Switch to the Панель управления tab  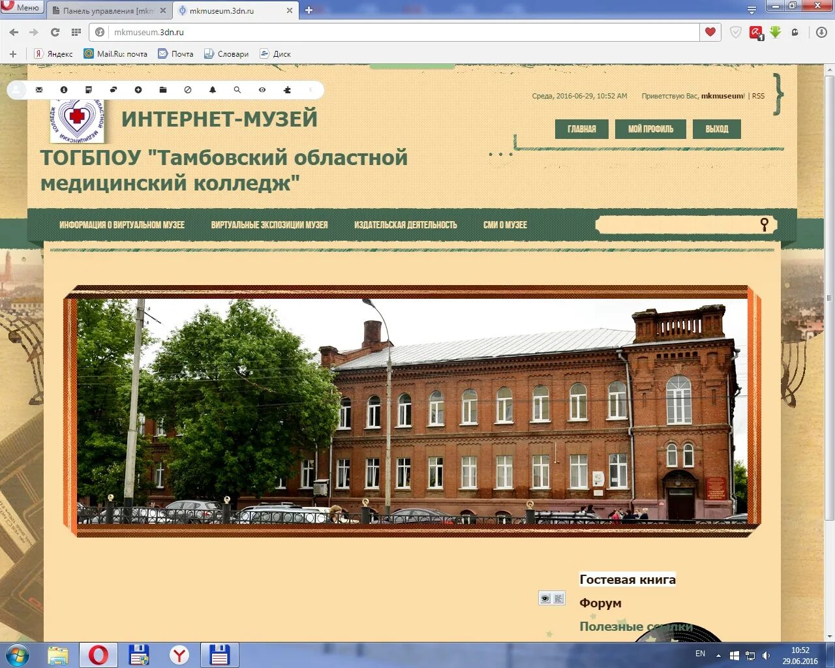pos(108,10)
